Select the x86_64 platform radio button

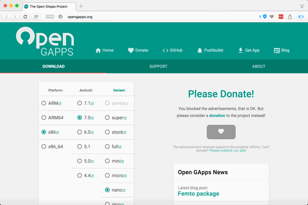44,146
